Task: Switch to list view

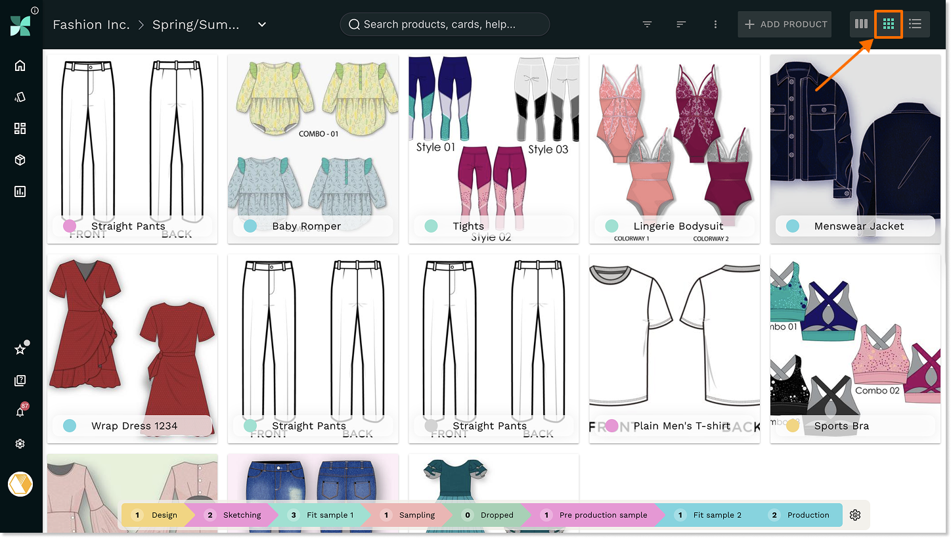Action: coord(915,24)
